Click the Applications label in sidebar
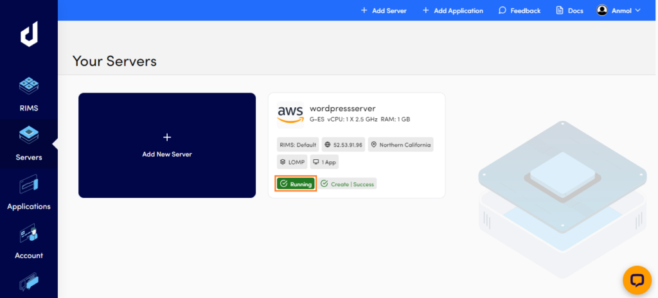The height and width of the screenshot is (298, 658). tap(29, 207)
